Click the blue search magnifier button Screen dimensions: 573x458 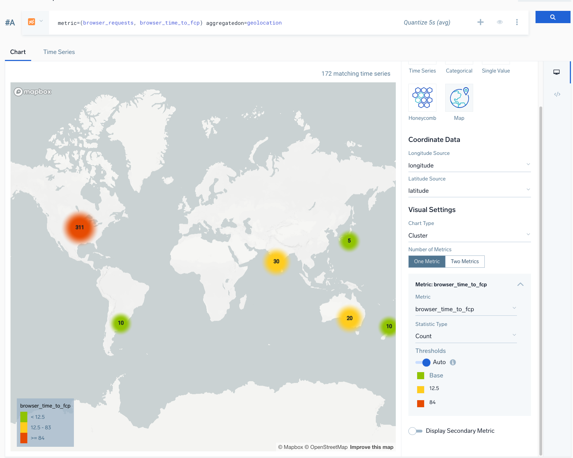(553, 17)
